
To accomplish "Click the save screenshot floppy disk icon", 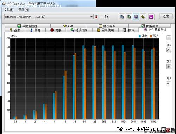I will [136, 17].
